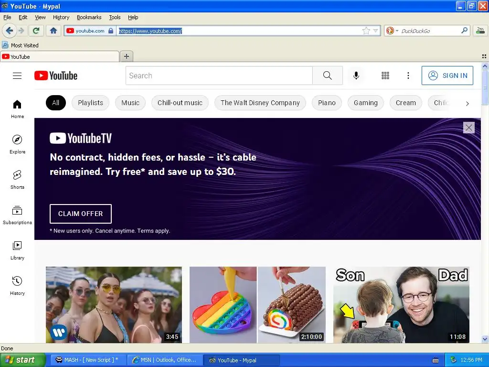Click the YouTube - Mypal taskbar button
The height and width of the screenshot is (367, 489).
click(241, 360)
